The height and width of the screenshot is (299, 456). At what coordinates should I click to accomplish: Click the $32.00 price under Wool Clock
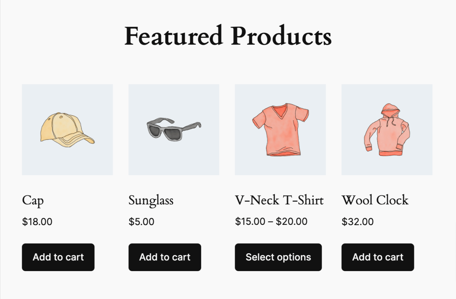[357, 222]
